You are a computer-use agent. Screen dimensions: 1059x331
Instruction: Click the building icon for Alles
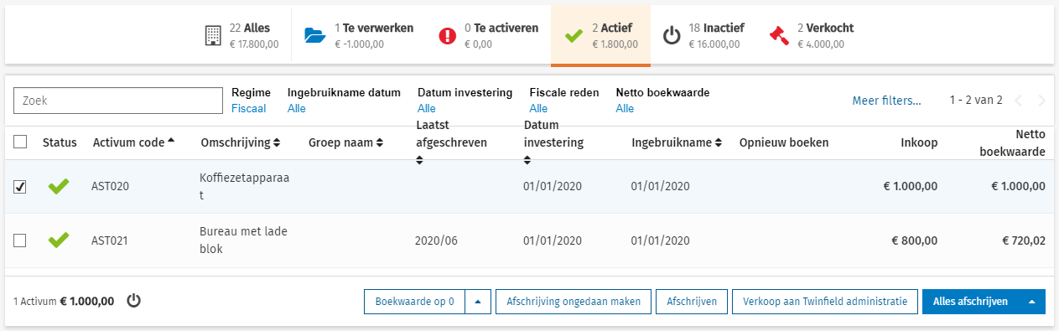click(214, 35)
